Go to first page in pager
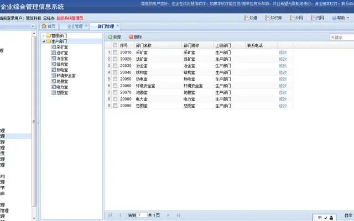The width and height of the screenshot is (354, 221). pos(110,215)
